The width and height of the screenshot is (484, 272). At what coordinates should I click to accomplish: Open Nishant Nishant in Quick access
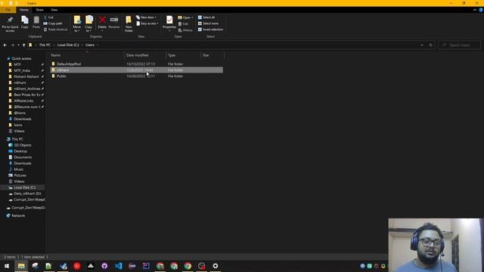pyautogui.click(x=26, y=76)
